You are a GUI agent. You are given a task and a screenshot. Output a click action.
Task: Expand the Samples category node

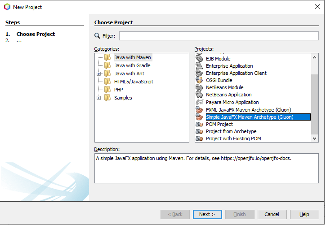[99, 98]
